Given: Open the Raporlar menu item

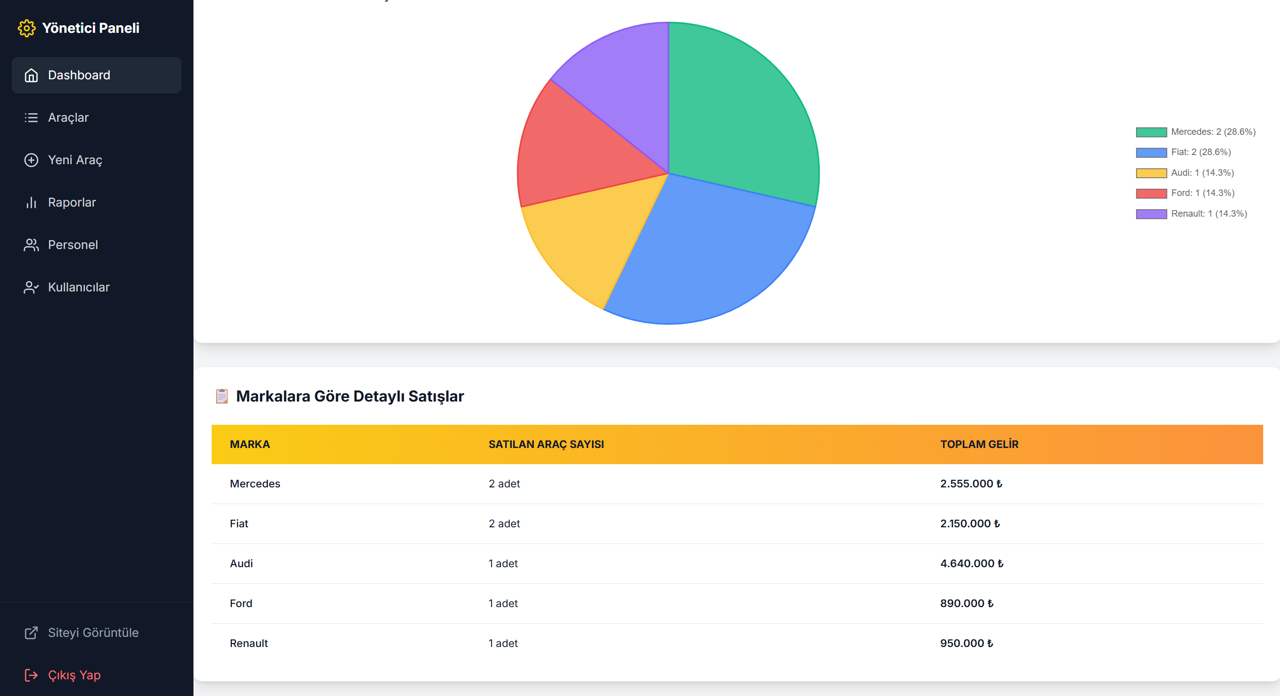Looking at the screenshot, I should 72,203.
